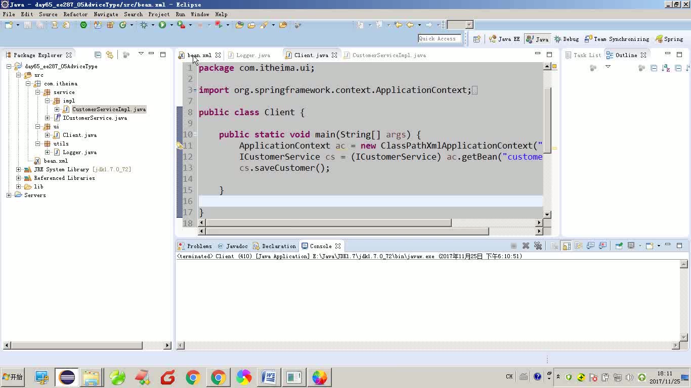Click Remove Launch icon in Console
Image resolution: width=691 pixels, height=388 pixels.
pyautogui.click(x=526, y=246)
